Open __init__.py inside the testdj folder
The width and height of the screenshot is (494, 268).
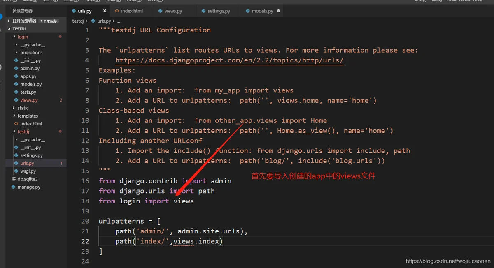pyautogui.click(x=30, y=148)
